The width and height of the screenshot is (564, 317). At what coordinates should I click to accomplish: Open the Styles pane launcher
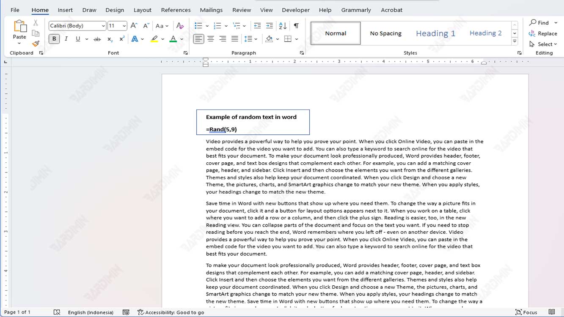pyautogui.click(x=519, y=53)
